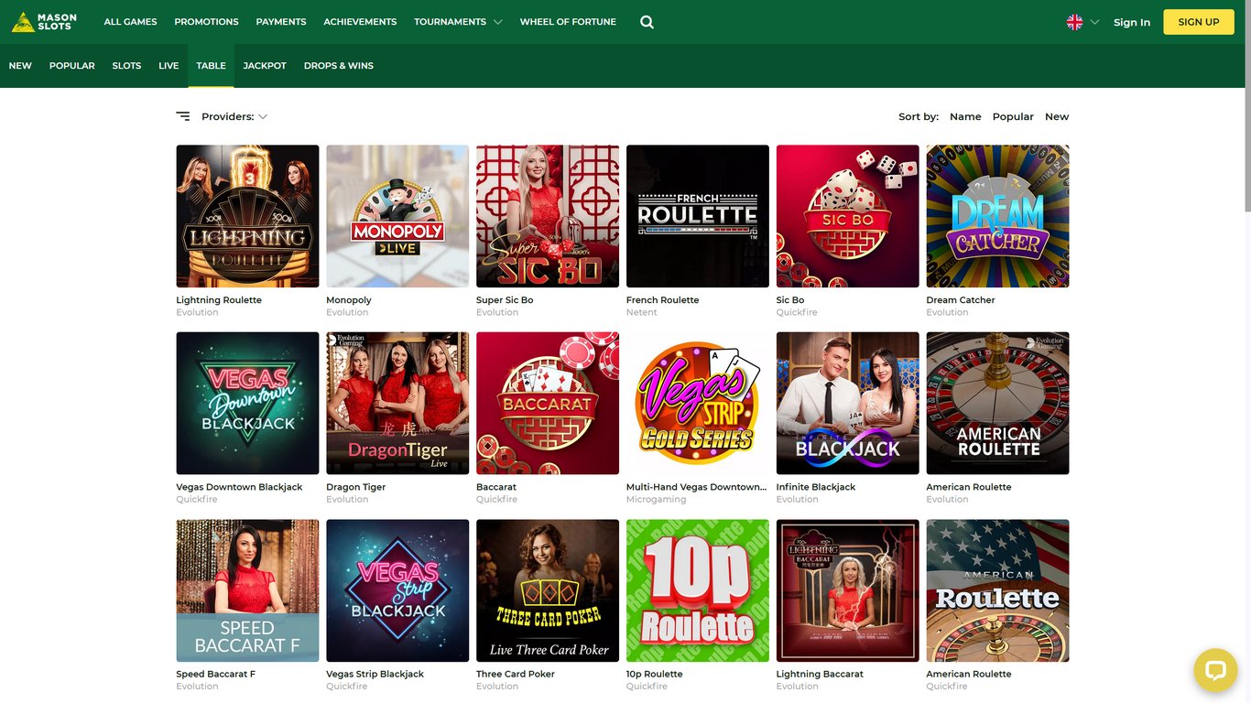Click the filter lines icon beside Providers
Screen dimensions: 1251x703
pyautogui.click(x=183, y=116)
